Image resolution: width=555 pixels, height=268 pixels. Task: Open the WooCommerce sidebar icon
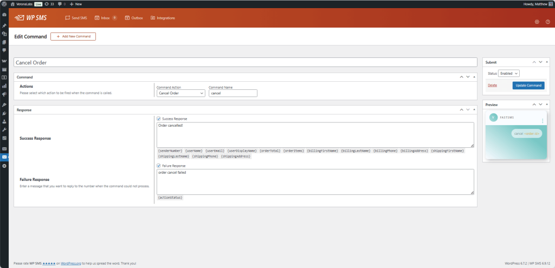[x=4, y=61]
